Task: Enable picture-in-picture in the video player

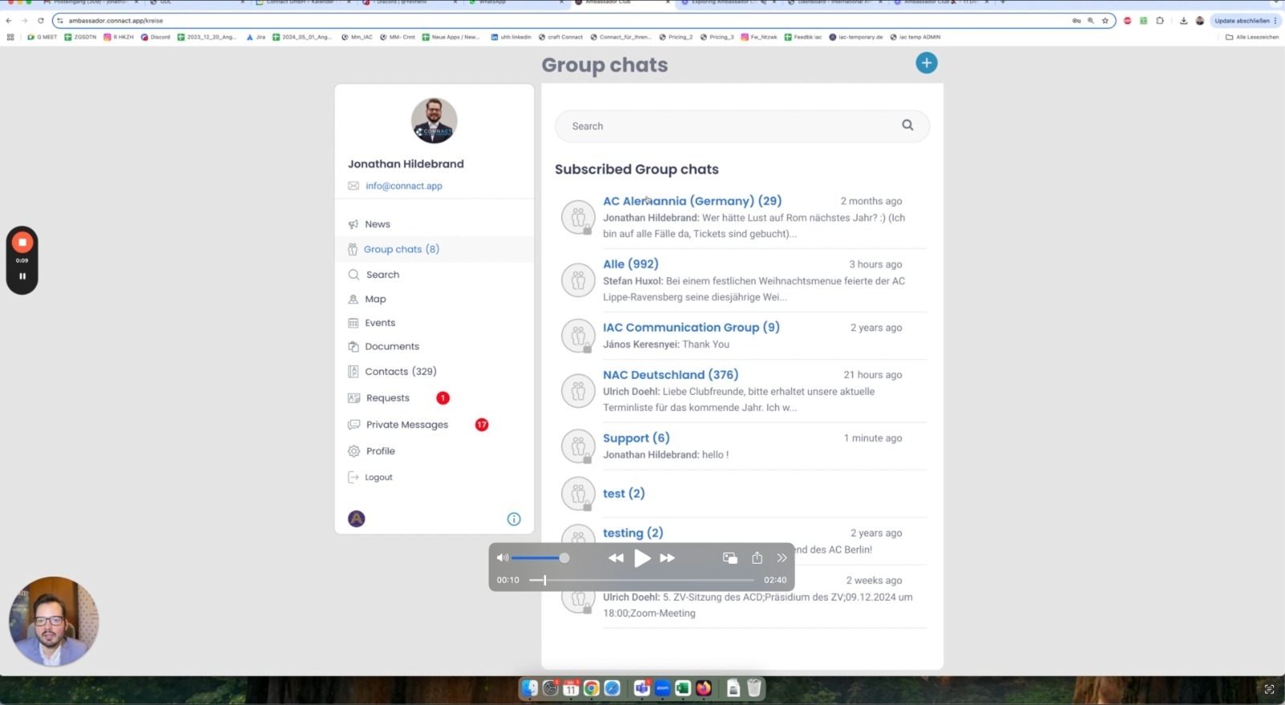Action: pos(730,558)
